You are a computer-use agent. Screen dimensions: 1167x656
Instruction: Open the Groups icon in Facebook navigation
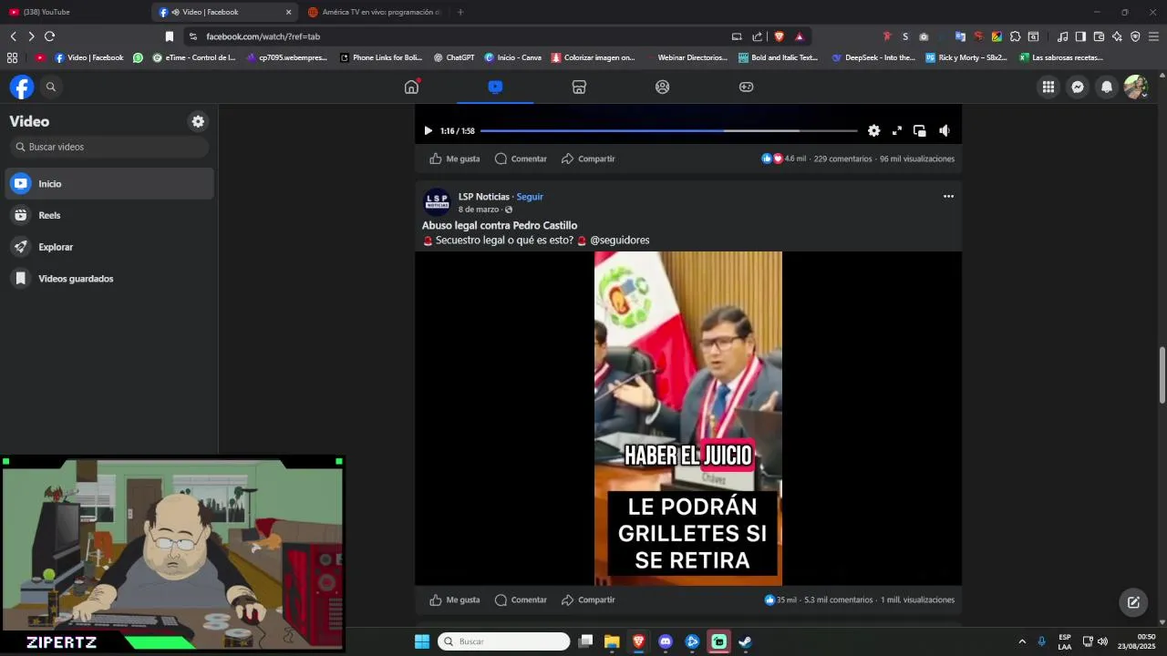(x=663, y=87)
